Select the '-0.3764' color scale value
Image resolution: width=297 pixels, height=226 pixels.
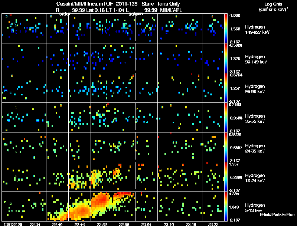(x=236, y=75)
